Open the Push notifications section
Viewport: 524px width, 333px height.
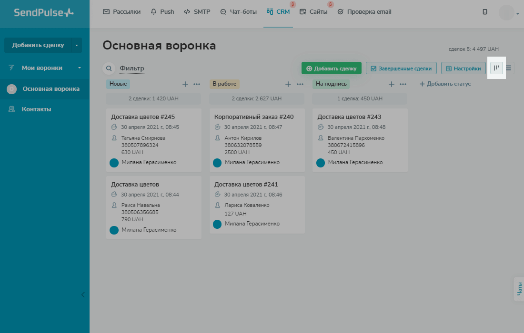click(162, 11)
